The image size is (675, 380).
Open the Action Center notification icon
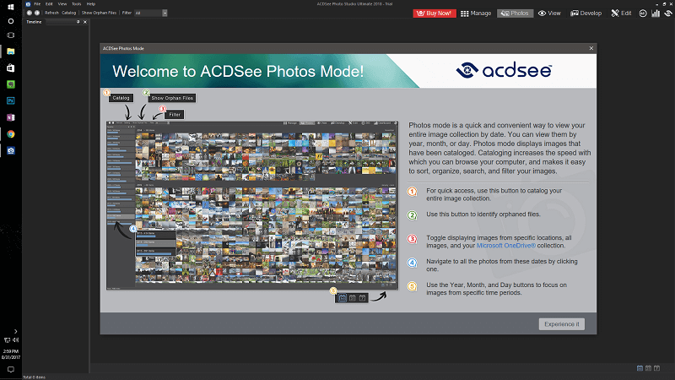tap(11, 370)
